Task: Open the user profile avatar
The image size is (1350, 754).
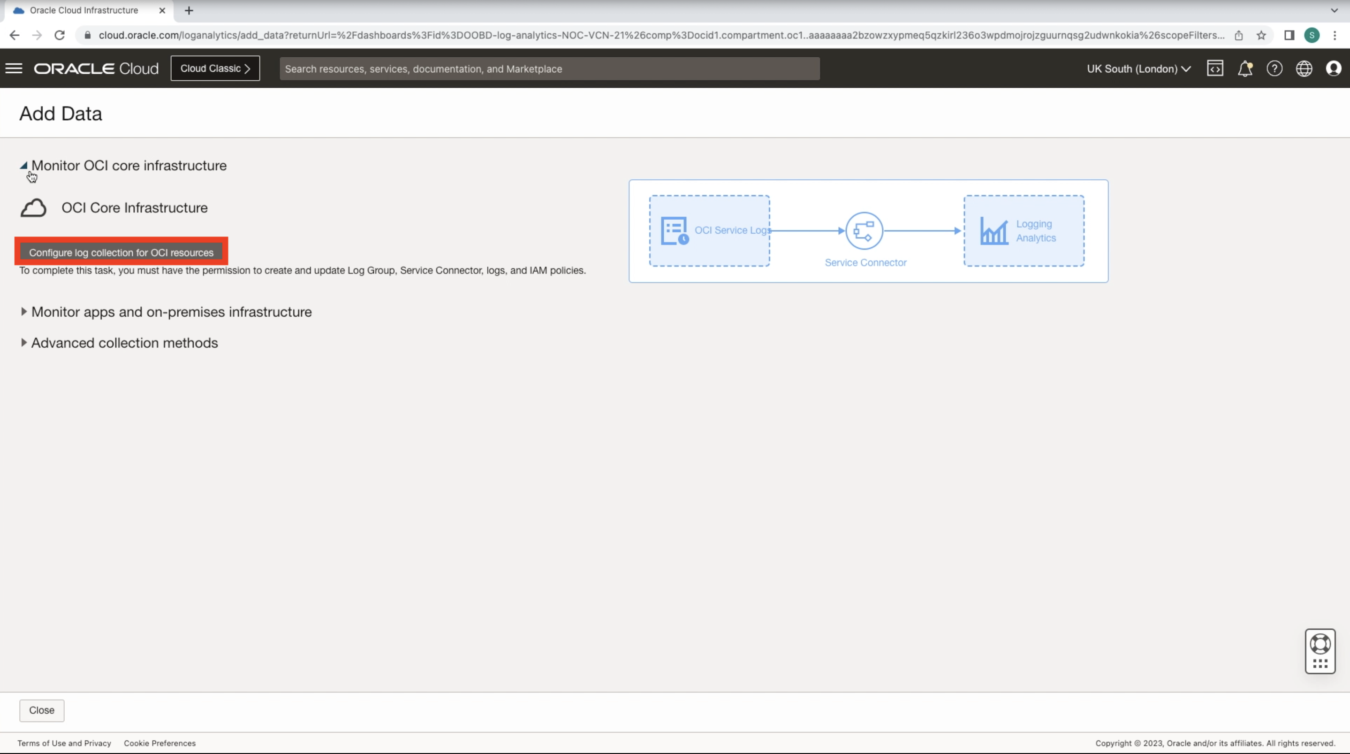Action: click(x=1333, y=68)
